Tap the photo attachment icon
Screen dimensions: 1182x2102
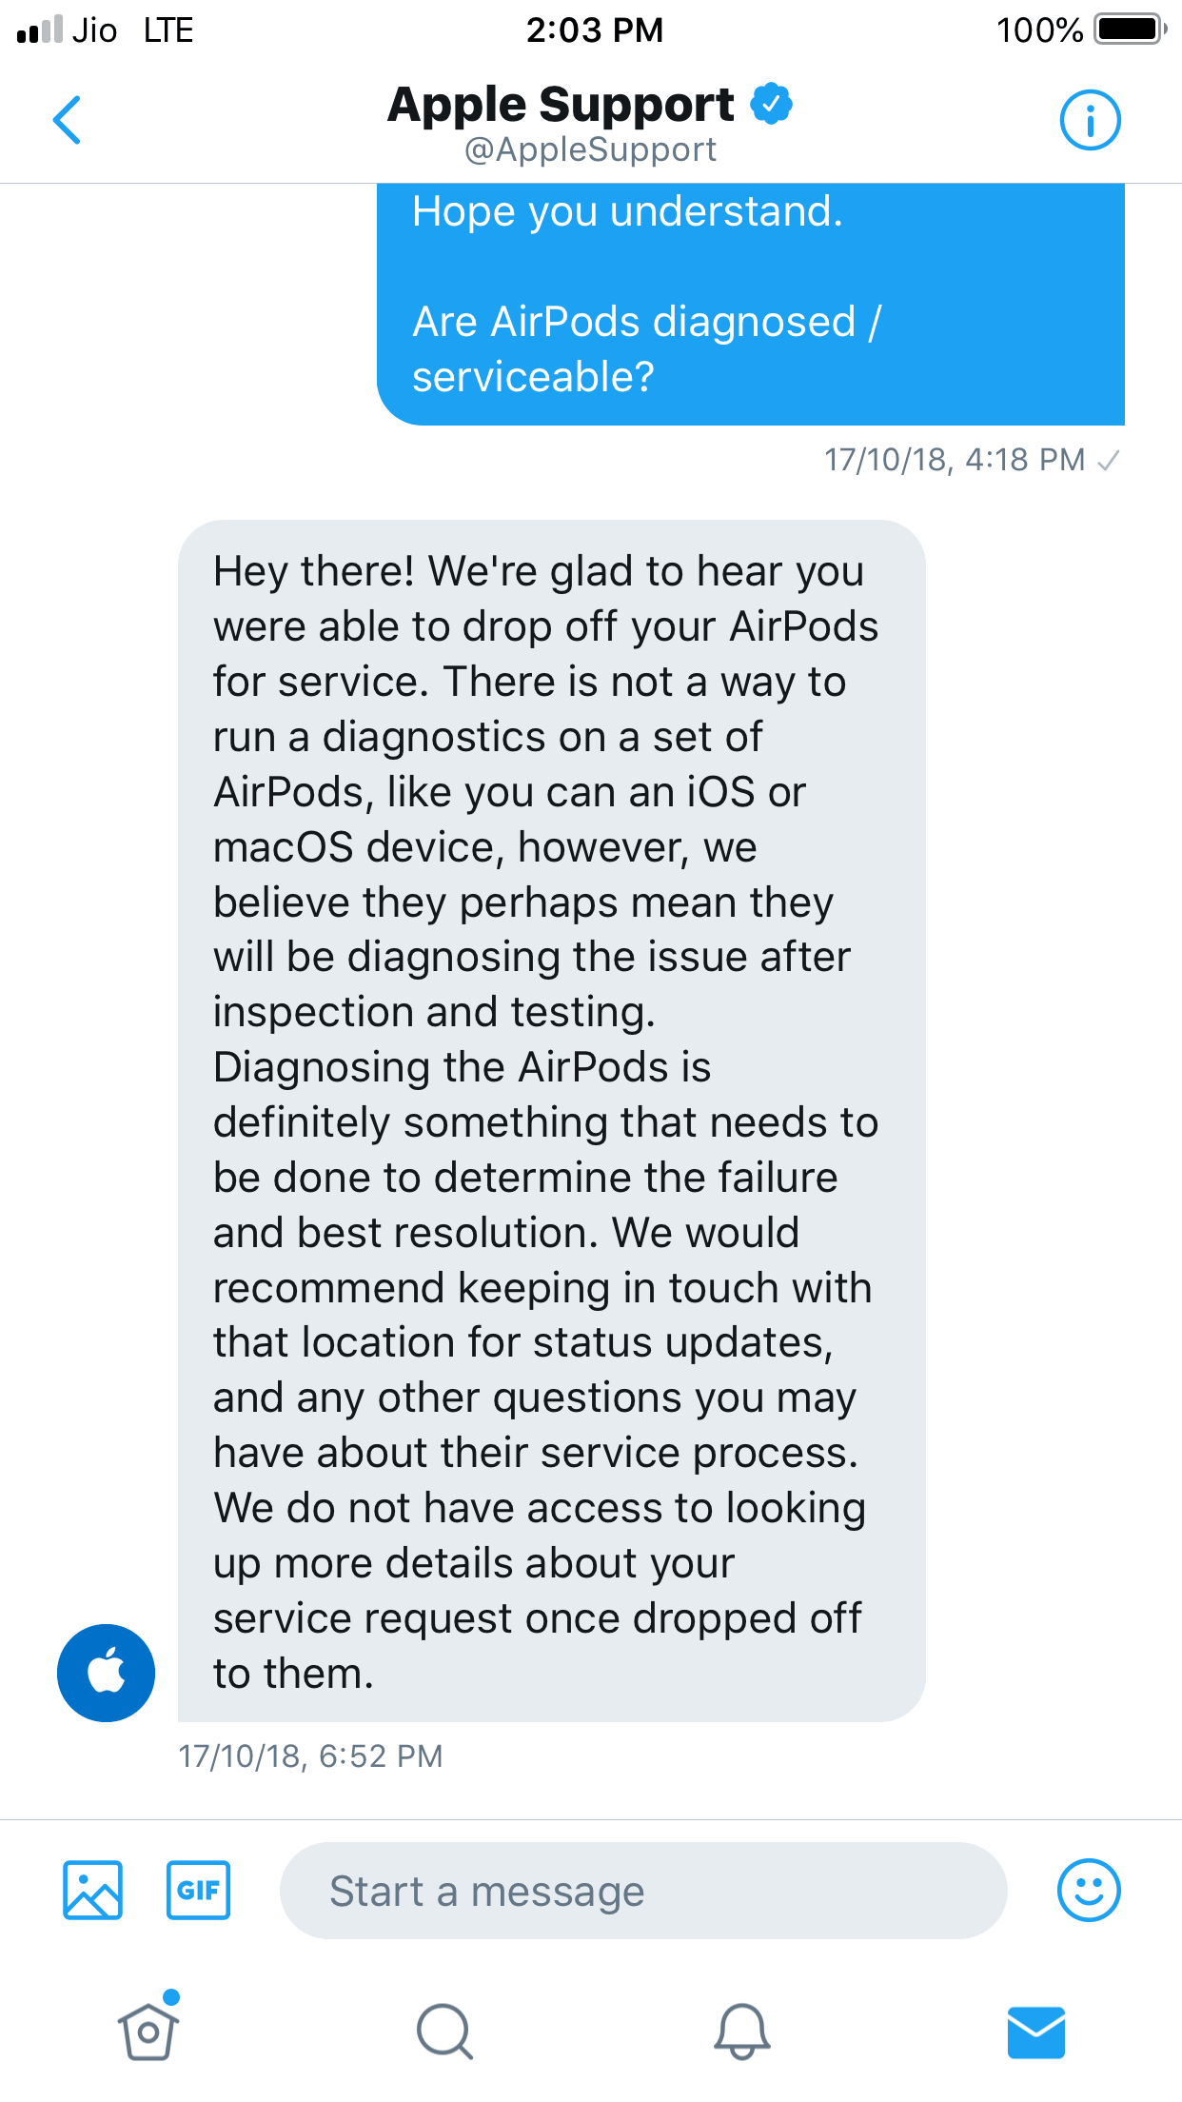click(x=92, y=1890)
